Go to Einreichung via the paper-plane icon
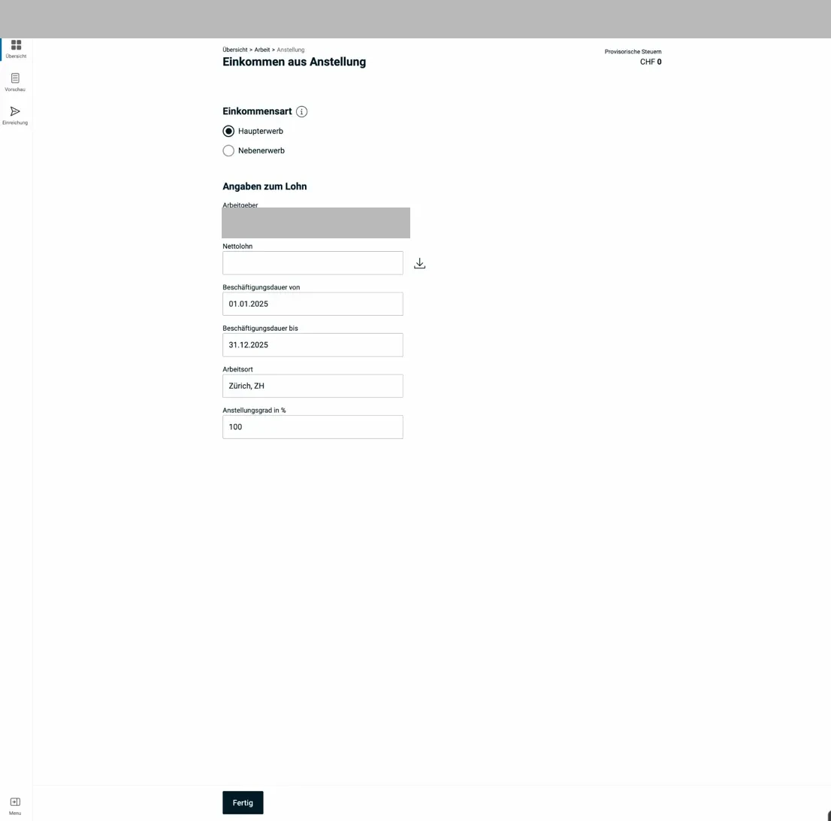Screen dimensions: 831x821 point(15,111)
